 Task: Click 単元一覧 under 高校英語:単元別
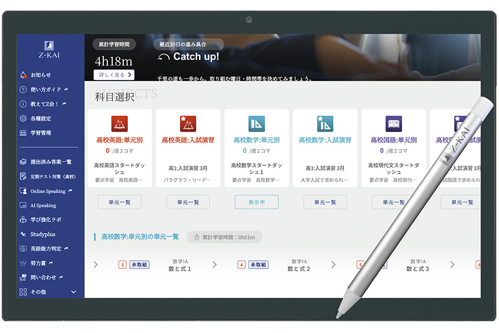coord(119,202)
